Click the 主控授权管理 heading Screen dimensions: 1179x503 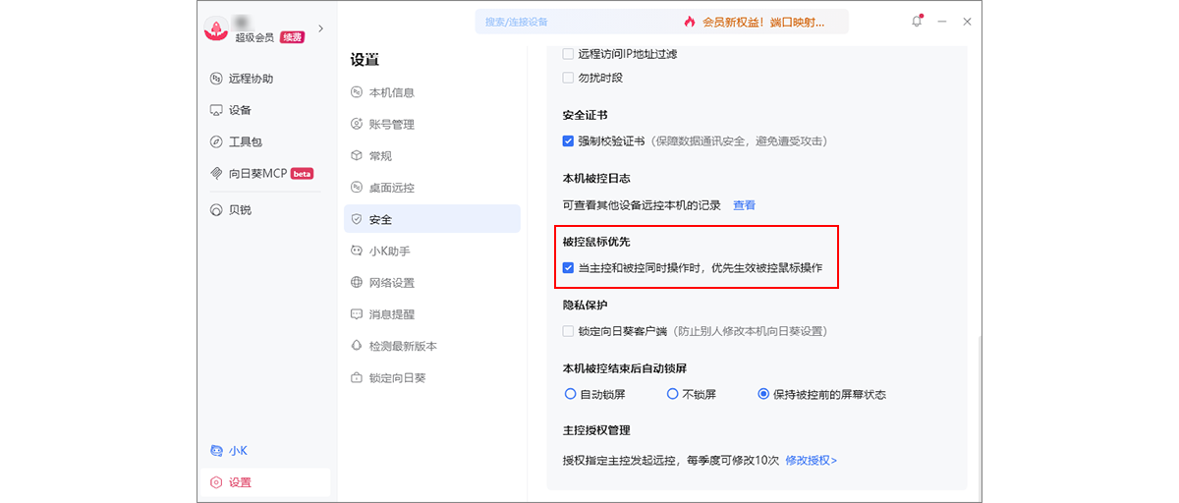coord(596,430)
